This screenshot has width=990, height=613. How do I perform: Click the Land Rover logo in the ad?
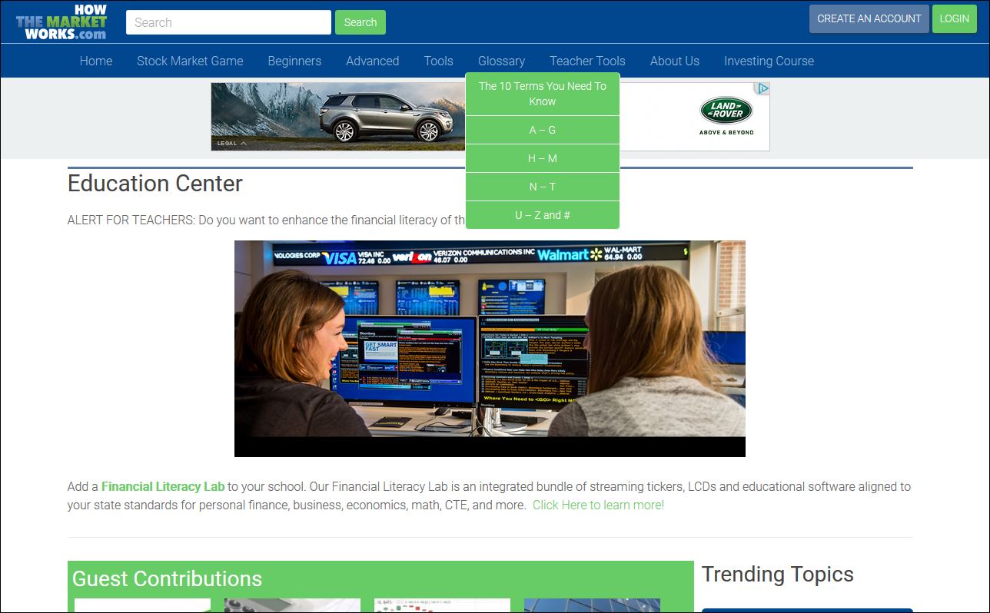[726, 111]
